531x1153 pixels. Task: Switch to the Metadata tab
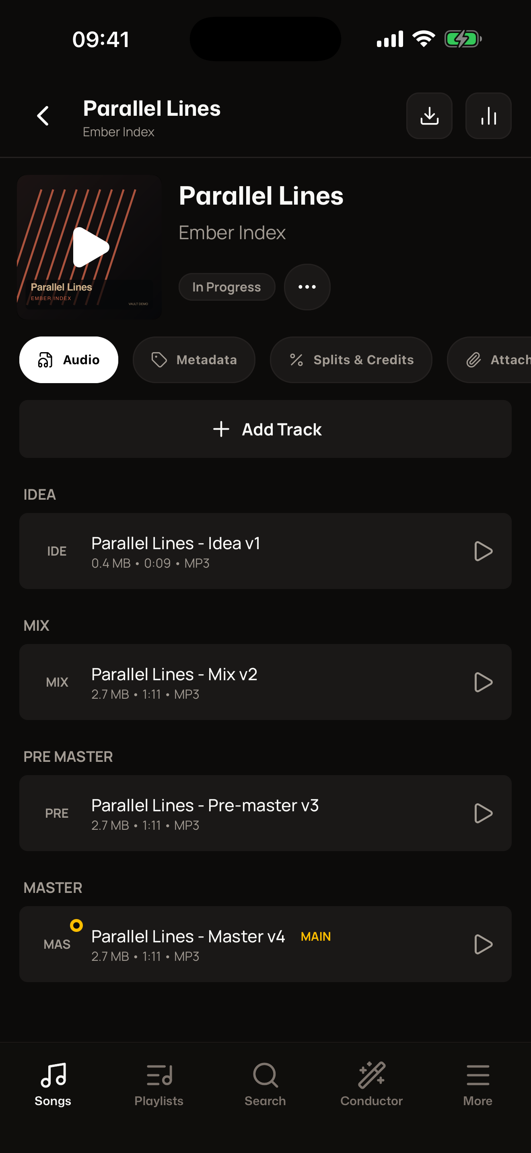tap(194, 360)
